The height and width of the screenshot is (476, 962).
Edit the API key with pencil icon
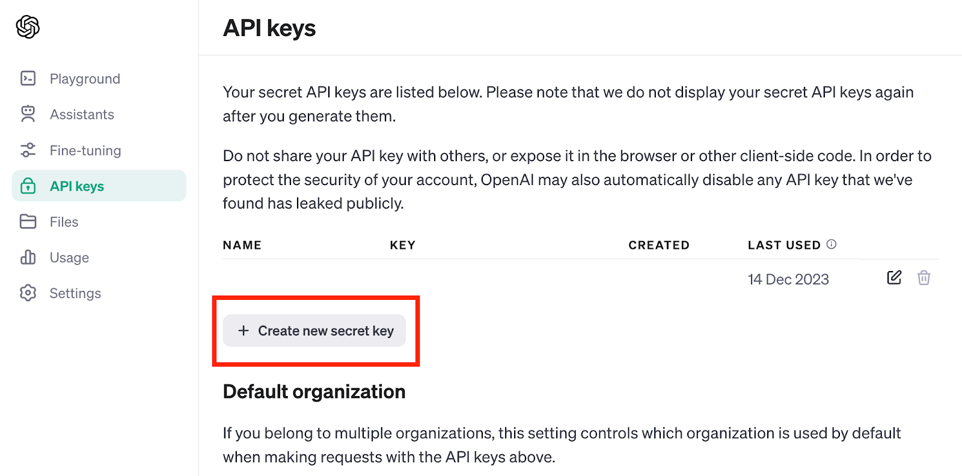tap(894, 277)
